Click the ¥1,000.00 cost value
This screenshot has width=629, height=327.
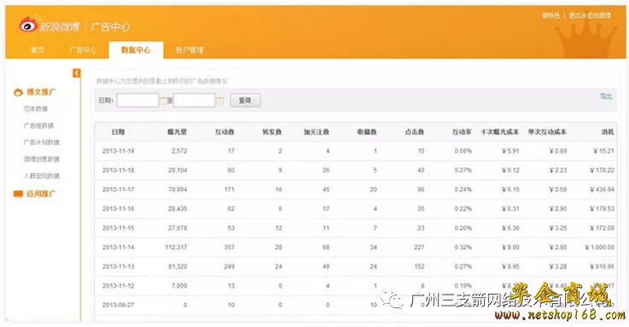tap(600, 248)
